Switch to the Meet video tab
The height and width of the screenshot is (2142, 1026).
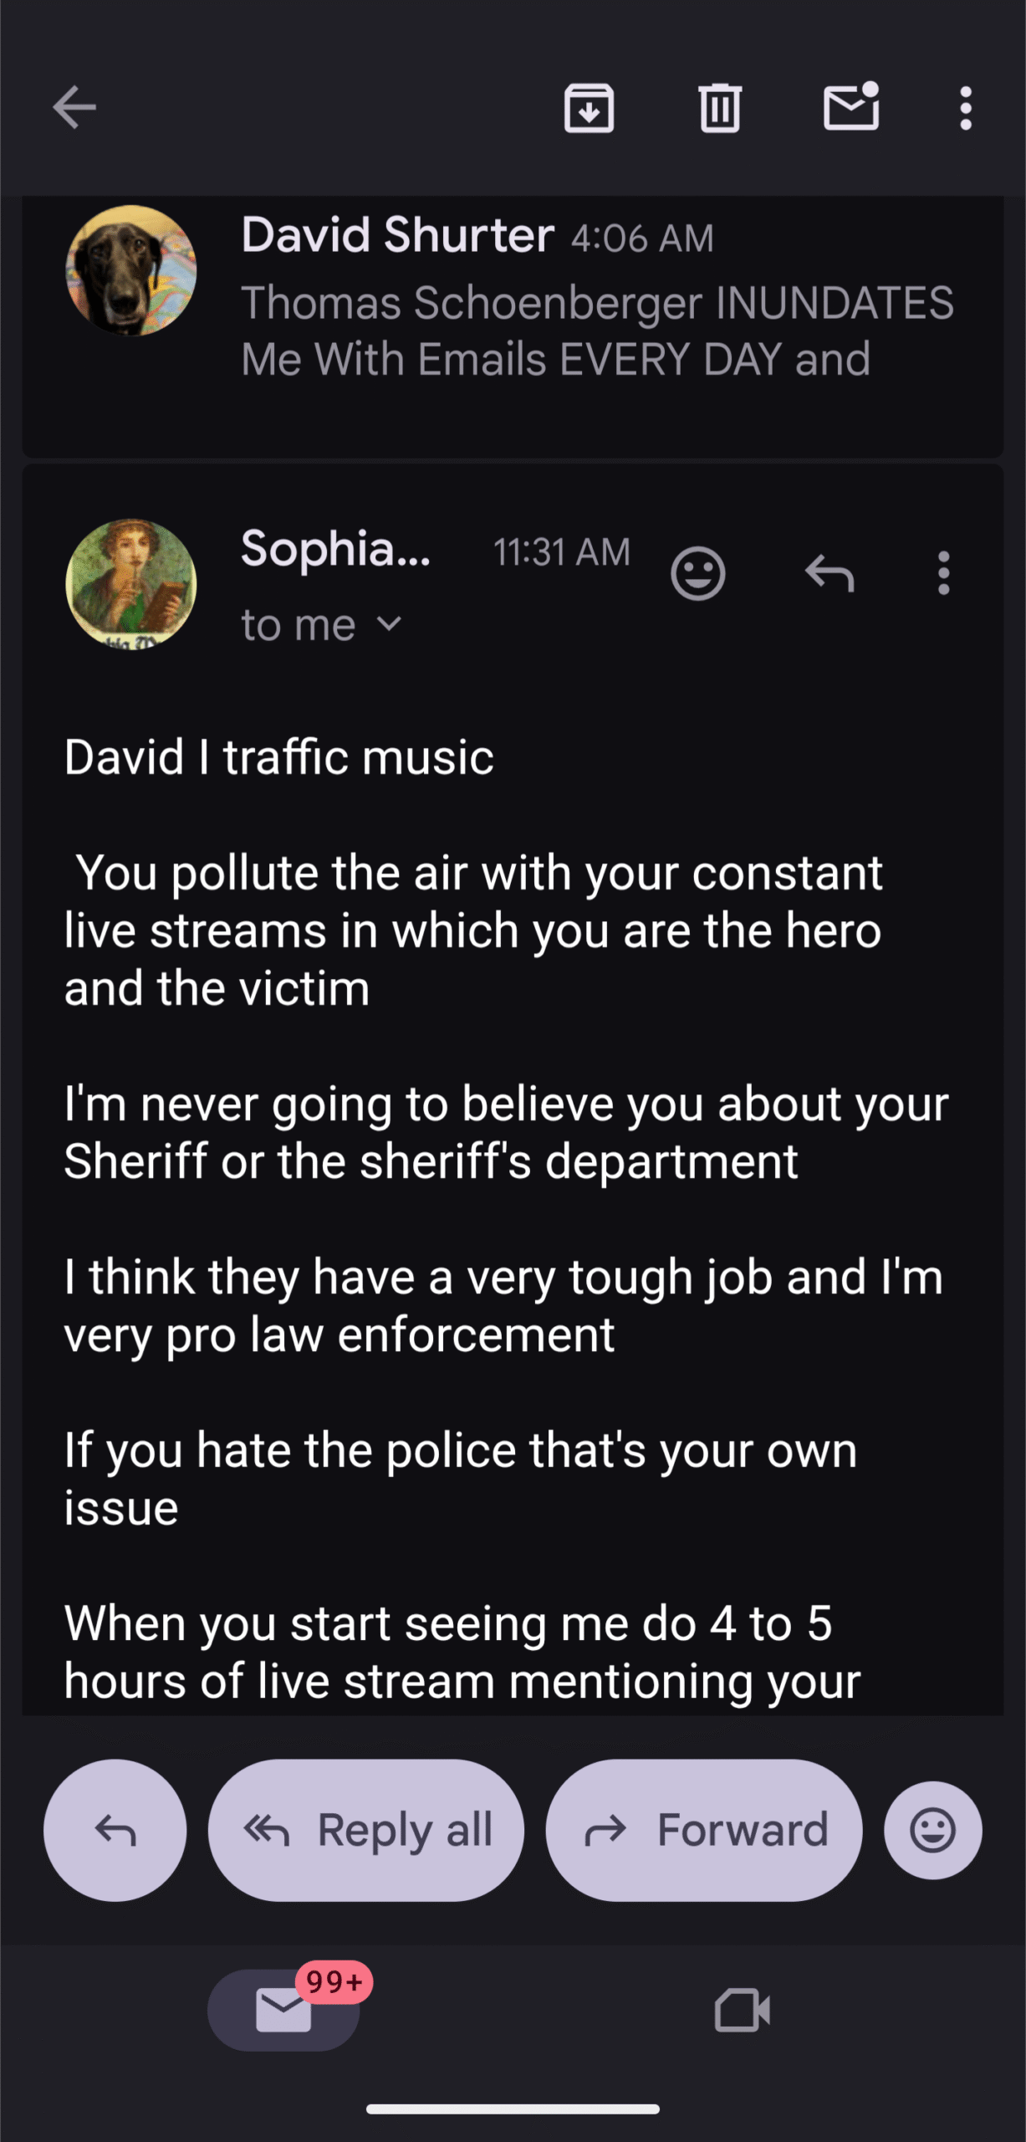(742, 2010)
